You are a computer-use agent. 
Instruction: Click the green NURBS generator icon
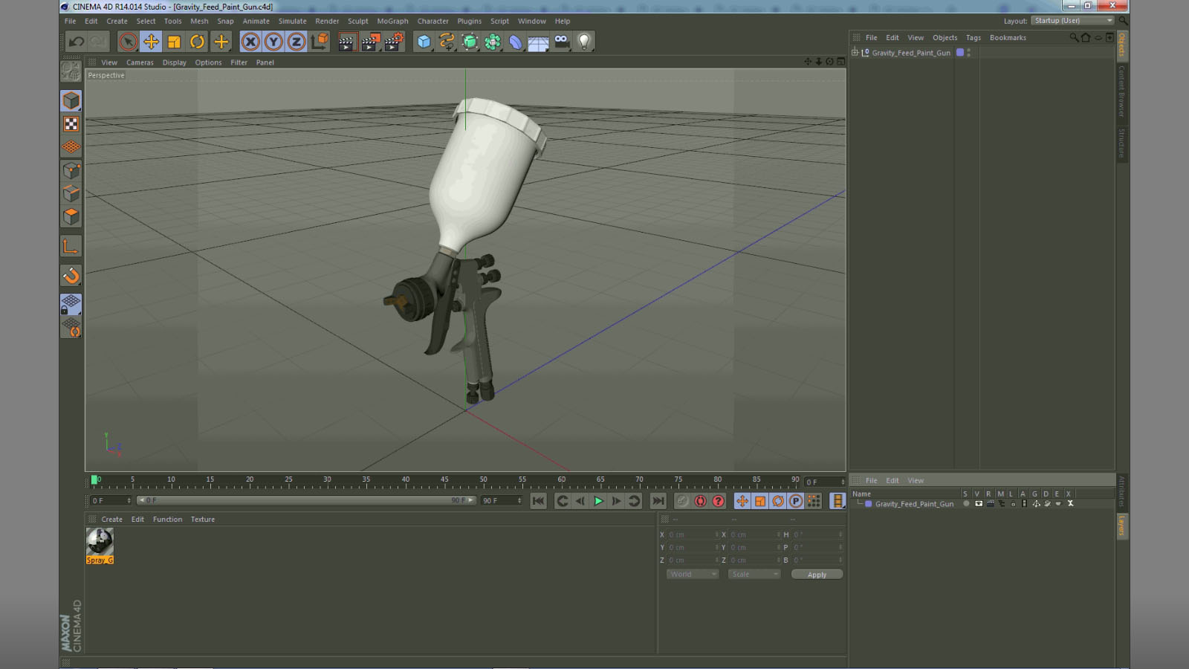pyautogui.click(x=470, y=42)
